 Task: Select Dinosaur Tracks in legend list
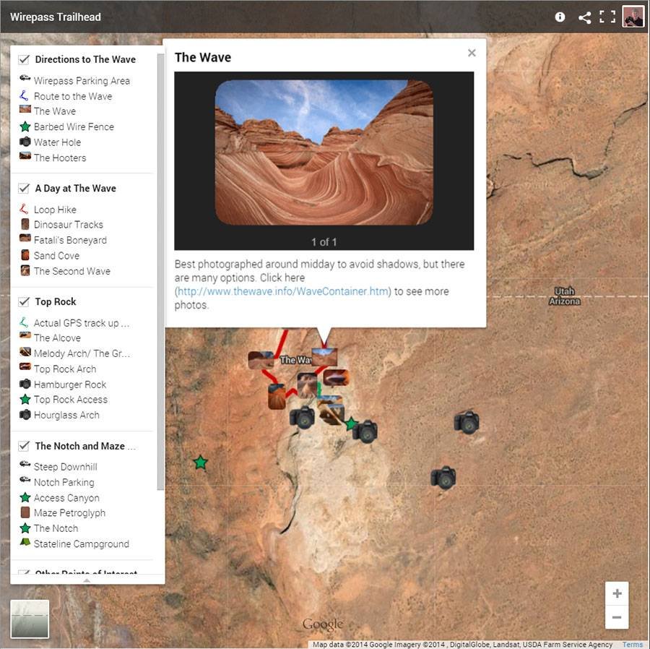(x=68, y=225)
